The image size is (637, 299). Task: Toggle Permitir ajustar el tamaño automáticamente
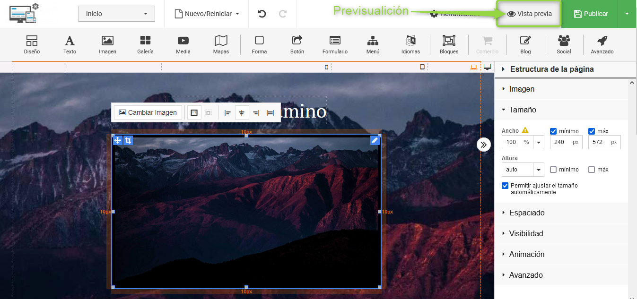pyautogui.click(x=505, y=186)
